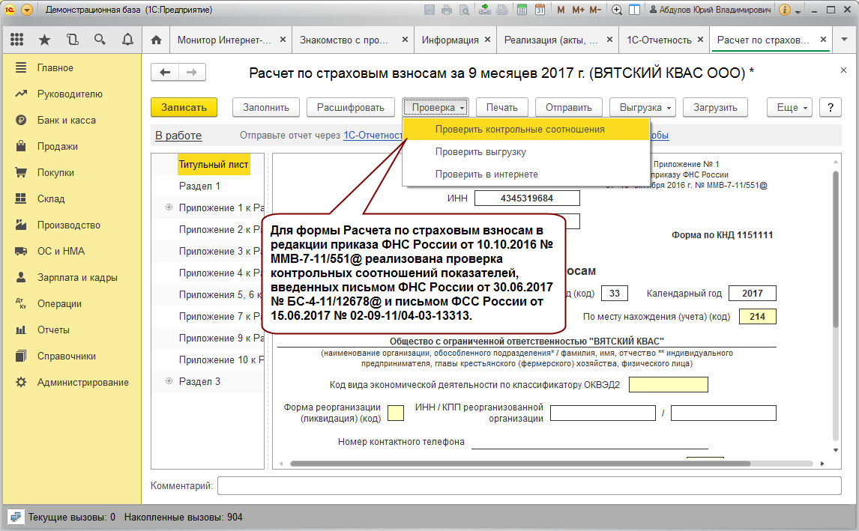
Task: Open the Руководителю section
Action: coord(70,94)
